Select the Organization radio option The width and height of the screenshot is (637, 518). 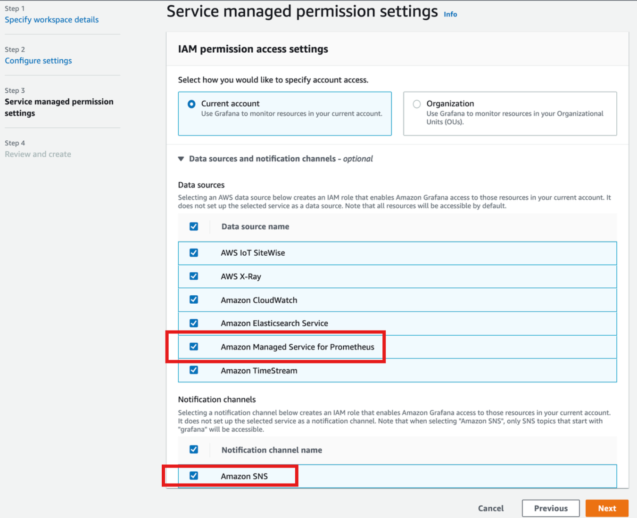(x=417, y=104)
